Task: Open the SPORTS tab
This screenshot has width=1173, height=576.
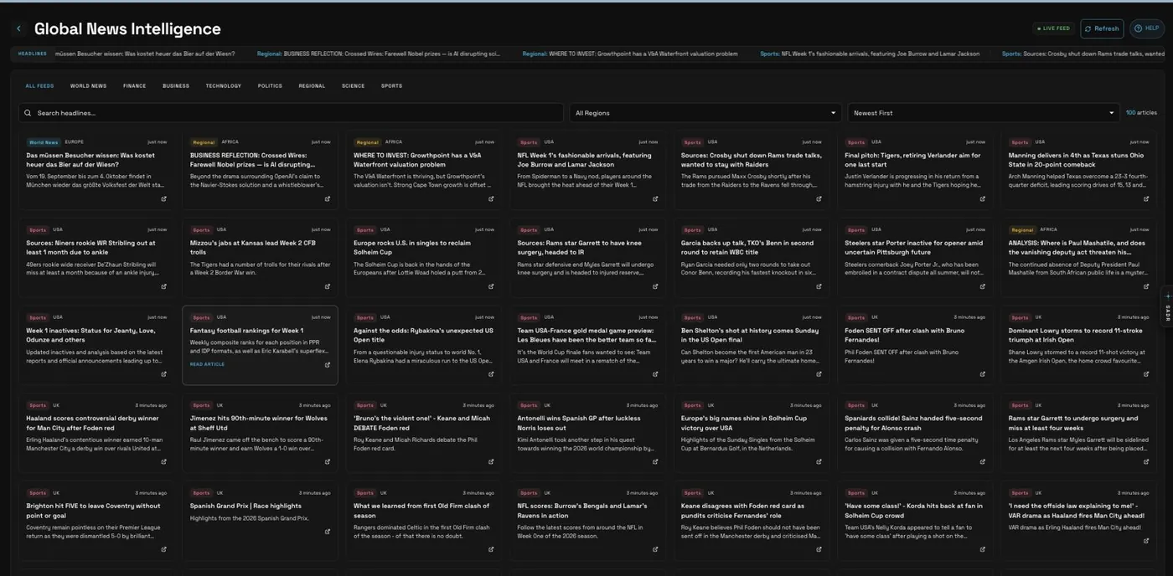Action: (x=391, y=85)
